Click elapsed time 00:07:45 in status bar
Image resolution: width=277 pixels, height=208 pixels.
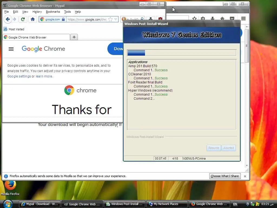pyautogui.click(x=161, y=158)
